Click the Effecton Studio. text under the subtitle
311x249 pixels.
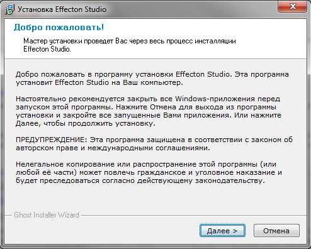pyautogui.click(x=47, y=49)
